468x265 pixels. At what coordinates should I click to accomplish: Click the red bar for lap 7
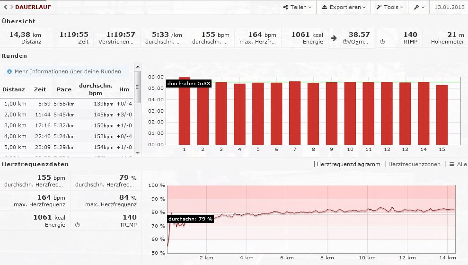(294, 113)
